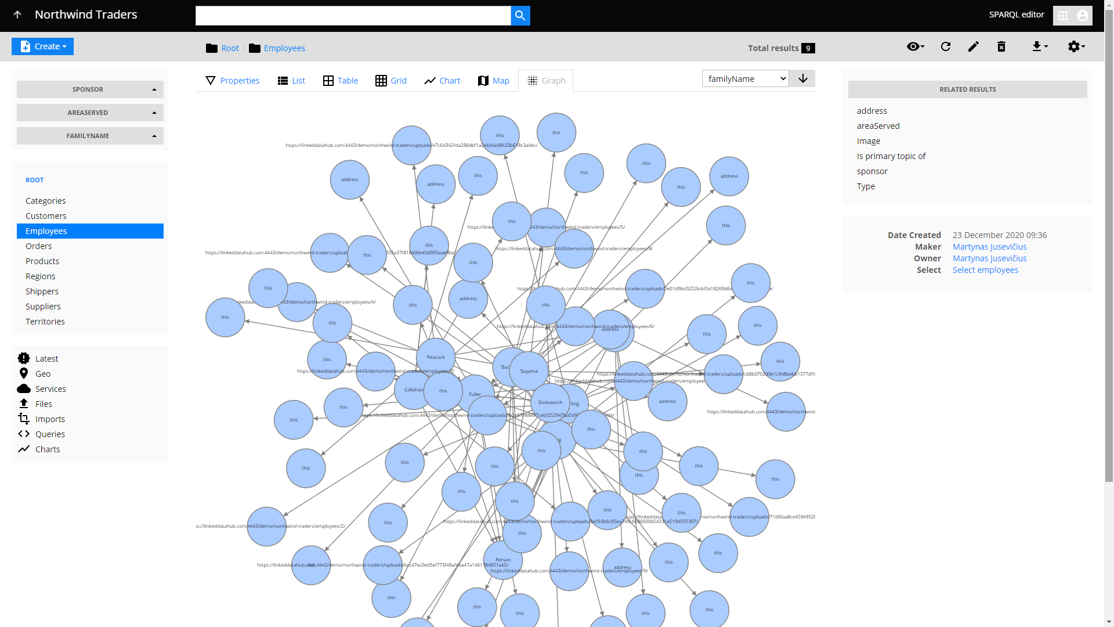
Task: Open Regions in Root list
Action: (x=41, y=276)
